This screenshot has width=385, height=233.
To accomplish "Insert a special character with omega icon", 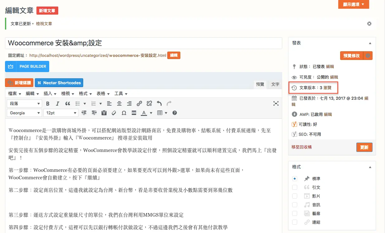I will (124, 113).
